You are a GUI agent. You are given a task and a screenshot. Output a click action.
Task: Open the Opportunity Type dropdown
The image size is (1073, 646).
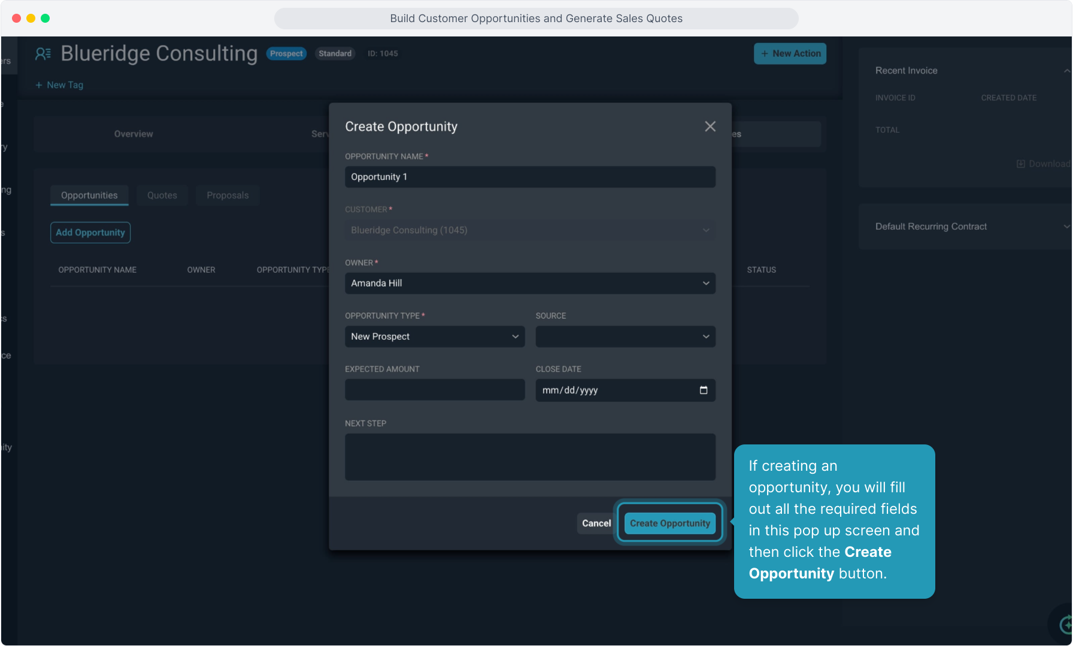tap(434, 337)
